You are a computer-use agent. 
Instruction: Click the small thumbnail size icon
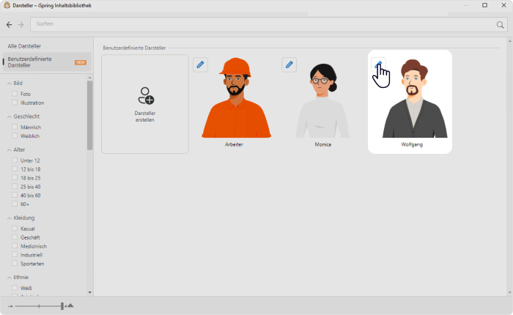[10, 306]
